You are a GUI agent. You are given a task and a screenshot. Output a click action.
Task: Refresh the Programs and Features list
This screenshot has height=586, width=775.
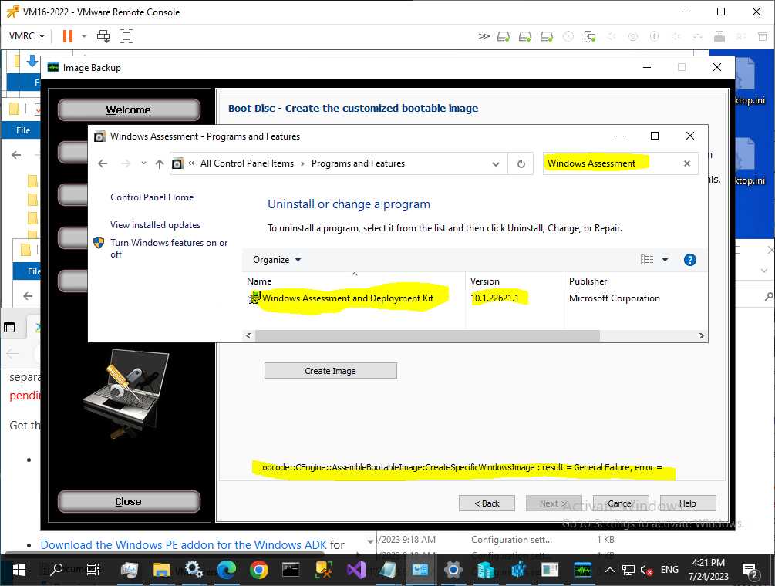521,163
